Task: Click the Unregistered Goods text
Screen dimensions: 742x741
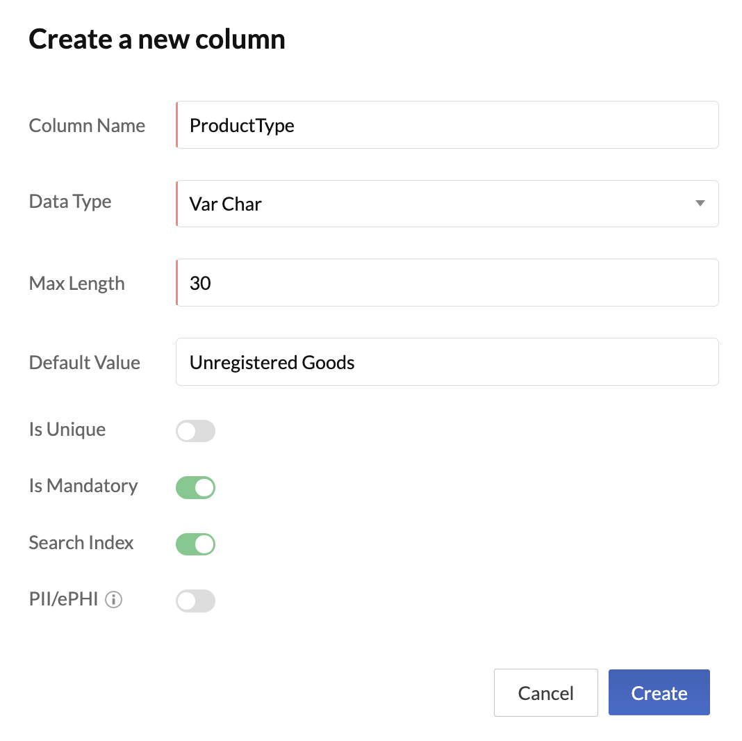Action: (272, 362)
